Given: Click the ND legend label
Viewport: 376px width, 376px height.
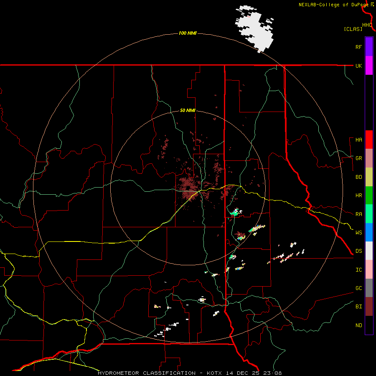Looking at the screenshot, I should point(358,325).
